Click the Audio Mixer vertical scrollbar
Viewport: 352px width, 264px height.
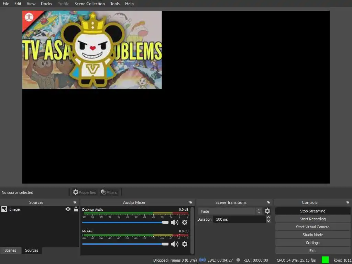tap(192, 231)
